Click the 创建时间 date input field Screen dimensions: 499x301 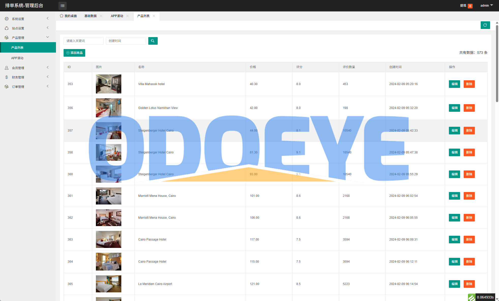[x=126, y=41]
